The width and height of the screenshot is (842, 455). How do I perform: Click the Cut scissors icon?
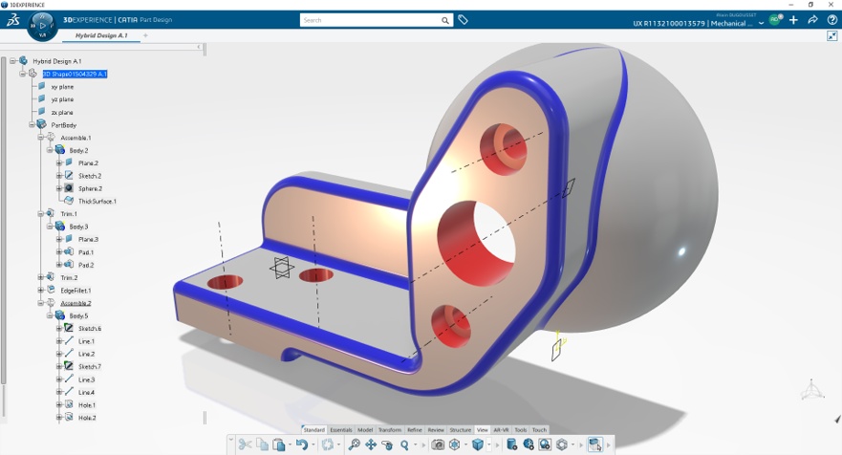coord(245,444)
